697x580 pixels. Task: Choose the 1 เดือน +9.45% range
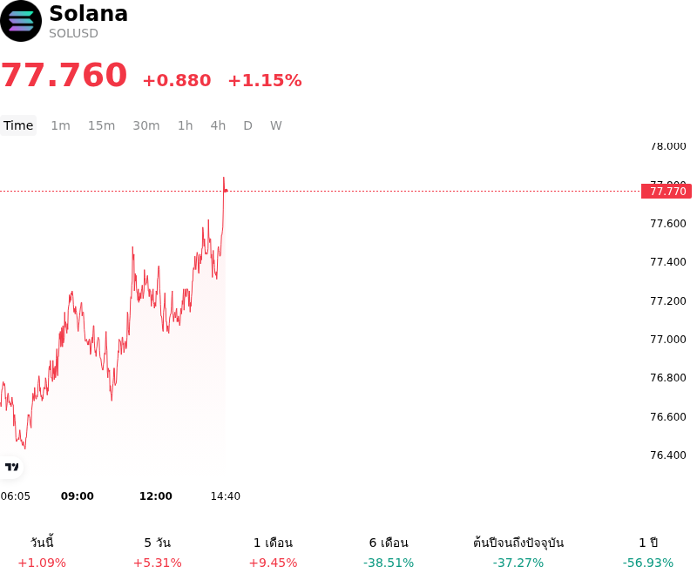273,552
